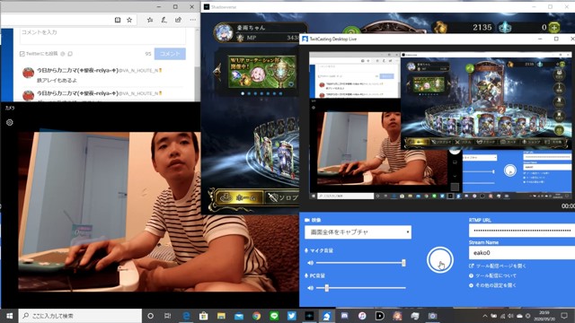This screenshot has height=323, width=575.
Task: Open Microsoft Store from the taskbar
Action: point(204,316)
